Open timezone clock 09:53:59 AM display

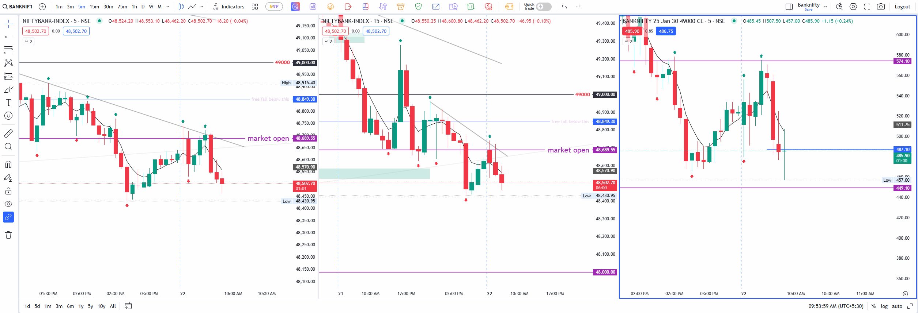click(836, 306)
